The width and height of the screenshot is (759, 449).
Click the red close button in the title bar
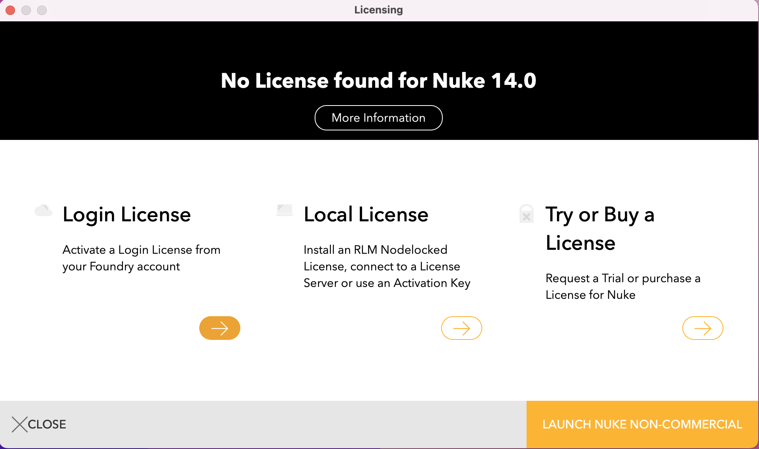pyautogui.click(x=10, y=10)
